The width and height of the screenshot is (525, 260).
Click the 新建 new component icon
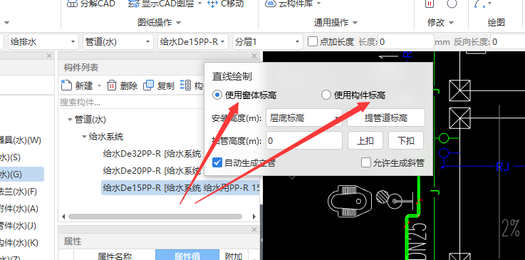click(x=66, y=85)
